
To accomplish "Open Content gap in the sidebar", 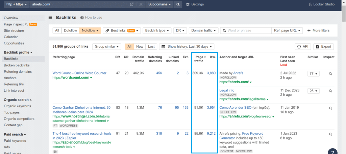I will pyautogui.click(x=13, y=125).
